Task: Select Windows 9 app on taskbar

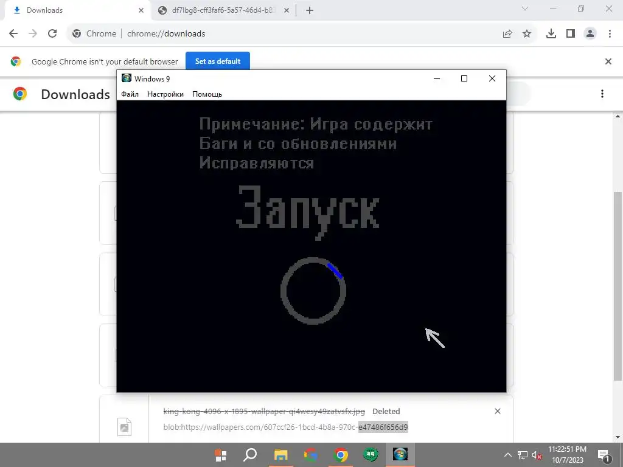Action: point(400,455)
